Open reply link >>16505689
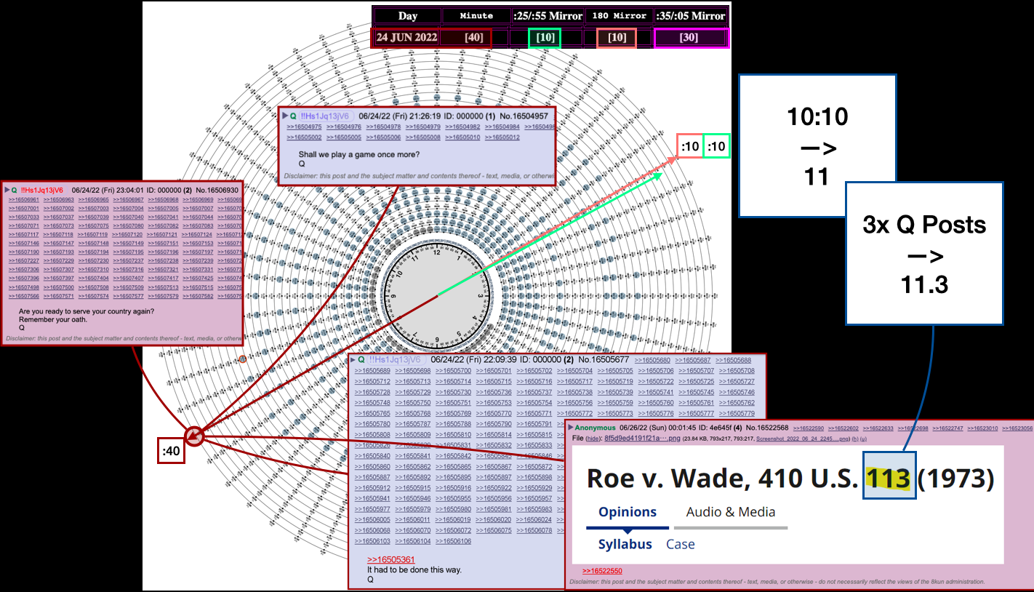1034x592 pixels. coord(372,371)
